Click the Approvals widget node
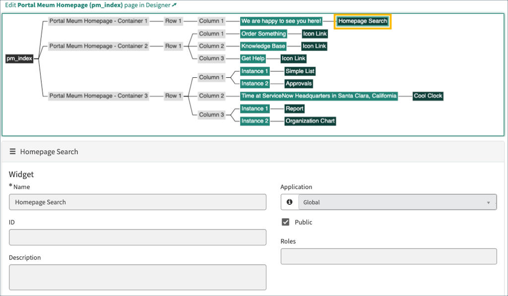Screen dimensions: 508x296 click(x=298, y=83)
